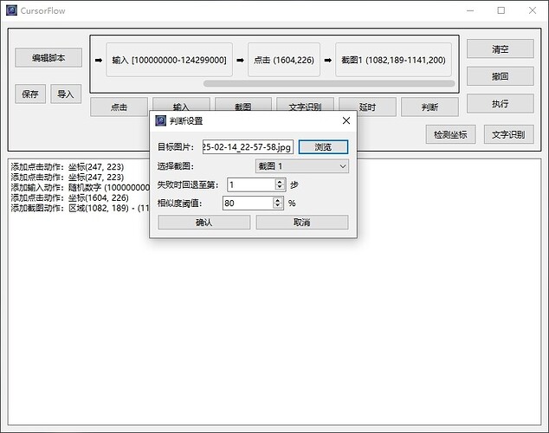Import a script using 导入
Viewport: 549px width, 433px height.
click(x=66, y=94)
